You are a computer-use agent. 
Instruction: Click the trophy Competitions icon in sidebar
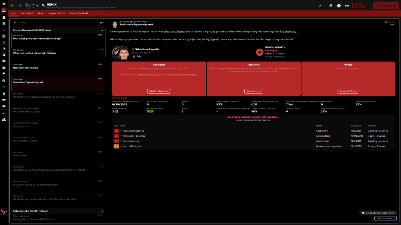(x=4, y=73)
